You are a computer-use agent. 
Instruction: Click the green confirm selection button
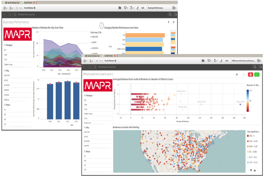(257, 74)
